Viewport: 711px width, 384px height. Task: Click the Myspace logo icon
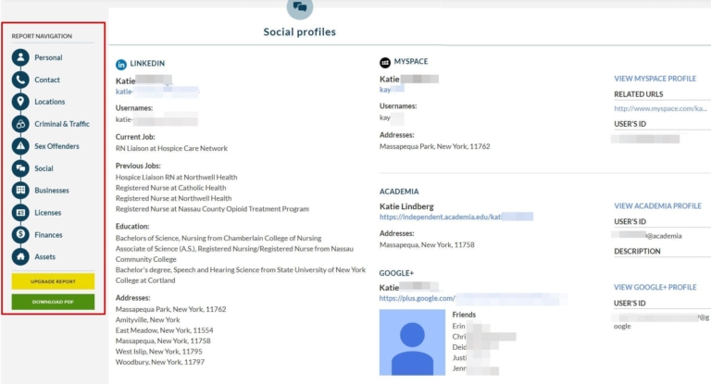pyautogui.click(x=385, y=62)
